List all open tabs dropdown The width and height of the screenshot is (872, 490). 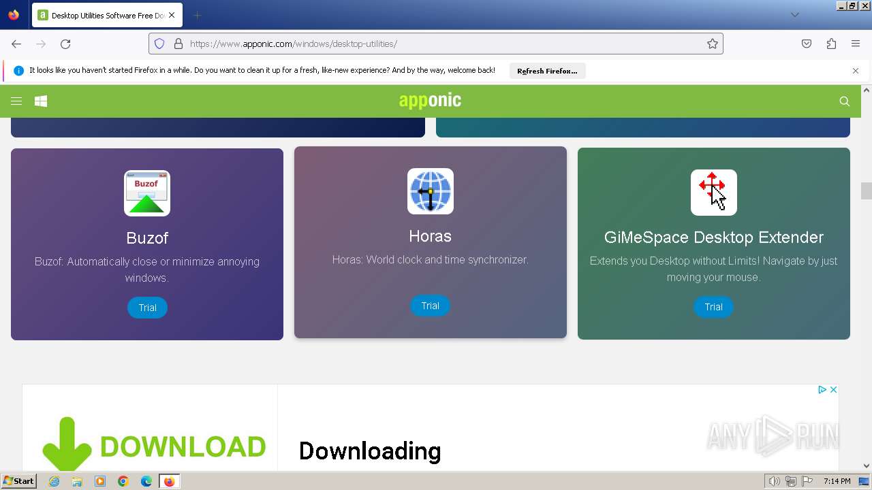pos(794,15)
